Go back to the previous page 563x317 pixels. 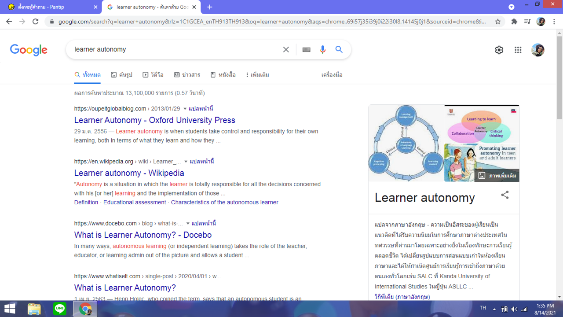pyautogui.click(x=9, y=22)
